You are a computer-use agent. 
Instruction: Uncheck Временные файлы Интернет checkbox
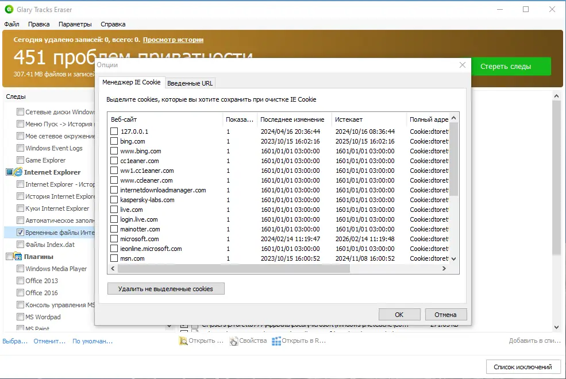tap(21, 233)
